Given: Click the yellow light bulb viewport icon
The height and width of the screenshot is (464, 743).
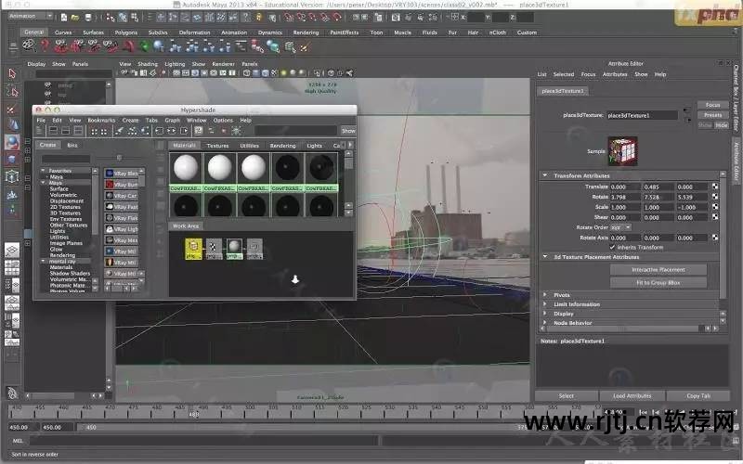Looking at the screenshot, I should (284, 73).
